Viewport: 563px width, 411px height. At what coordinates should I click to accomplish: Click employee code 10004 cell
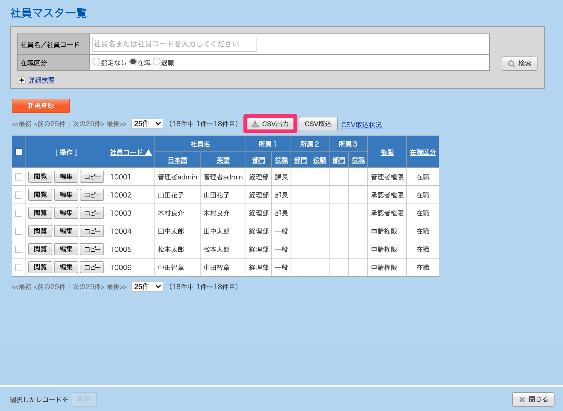[x=131, y=231]
